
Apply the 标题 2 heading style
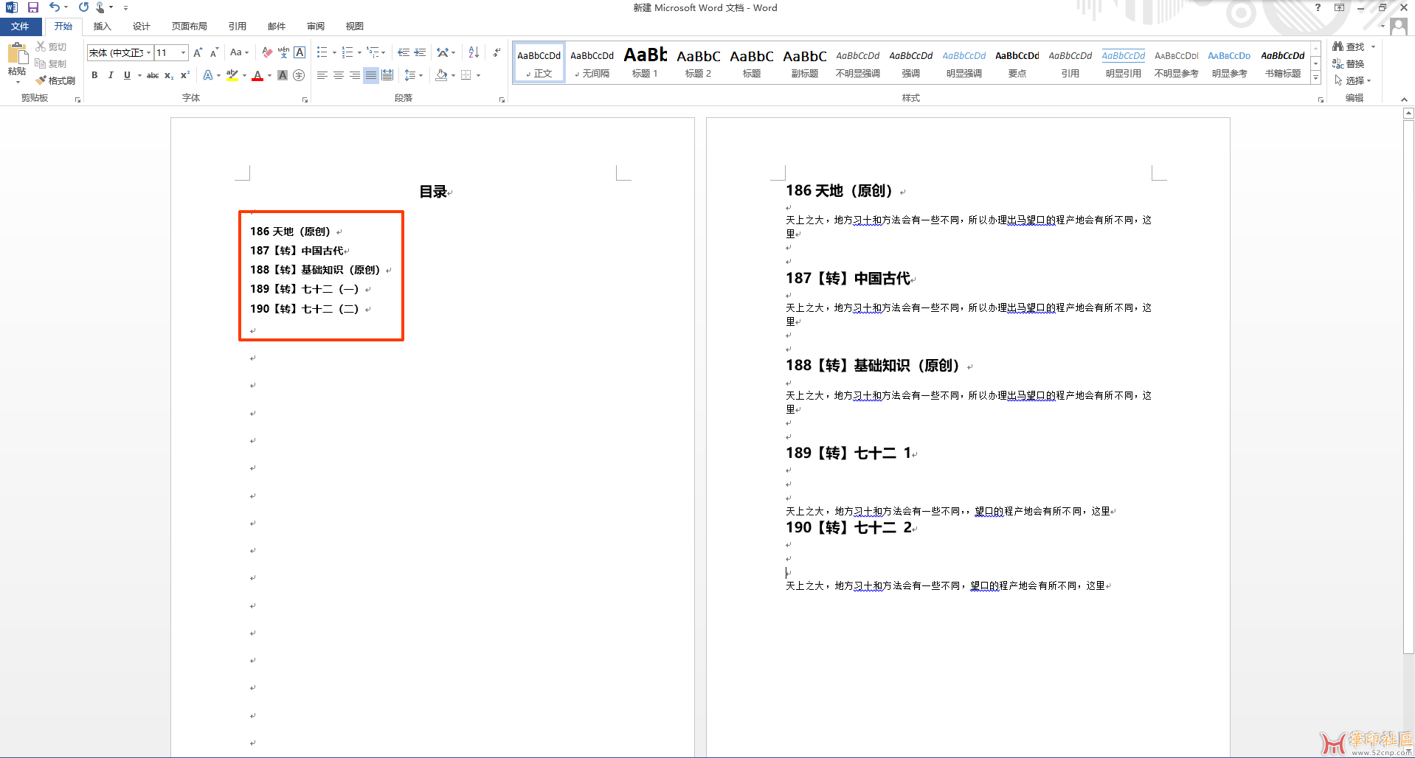coord(698,62)
